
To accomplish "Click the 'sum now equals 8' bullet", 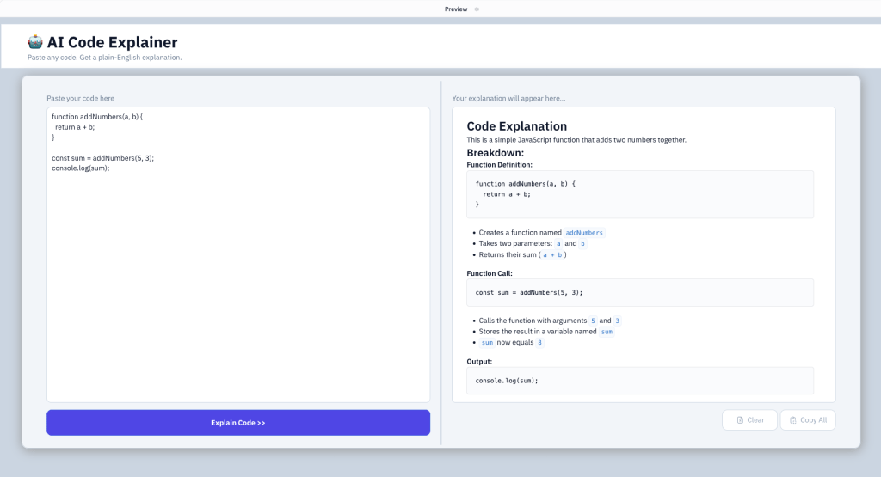I will point(511,342).
